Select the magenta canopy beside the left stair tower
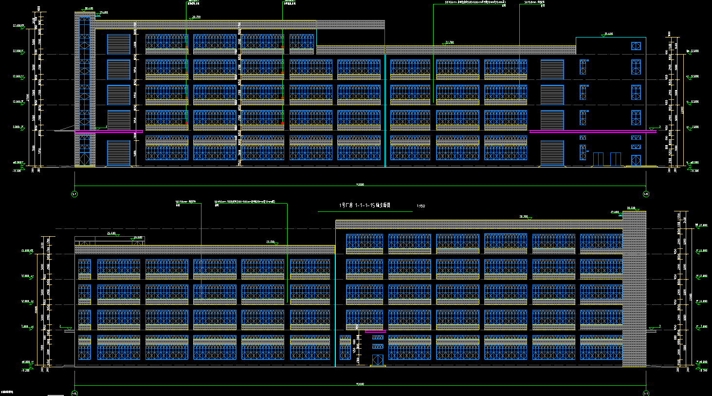The image size is (712, 396). click(109, 132)
